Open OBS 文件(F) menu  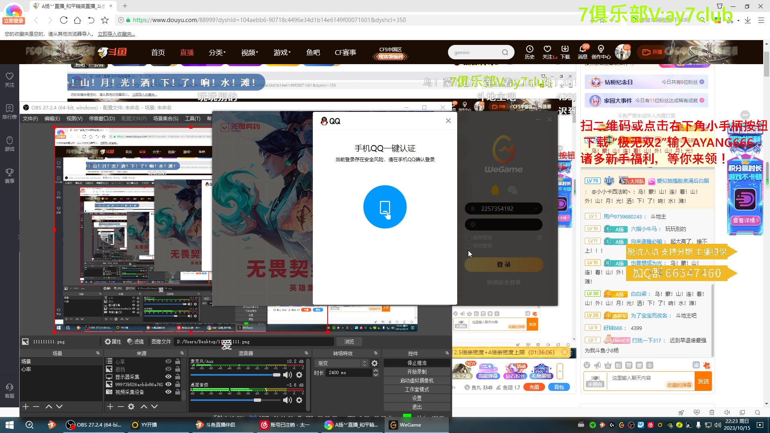pos(30,119)
